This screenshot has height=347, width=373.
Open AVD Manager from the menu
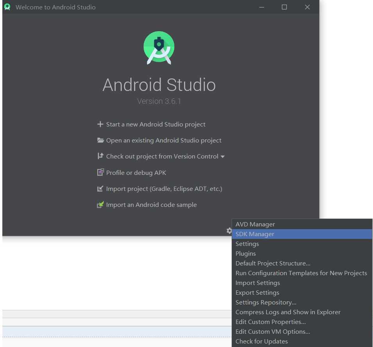click(302, 224)
